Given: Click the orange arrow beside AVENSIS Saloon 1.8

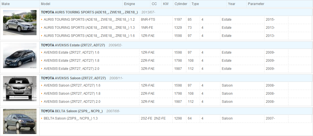Looking at the screenshot, I should pyautogui.click(x=42, y=93).
